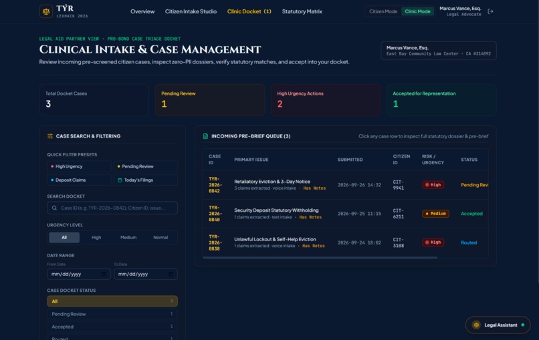
Task: Open Citizen Intake Studio tab
Action: (191, 11)
